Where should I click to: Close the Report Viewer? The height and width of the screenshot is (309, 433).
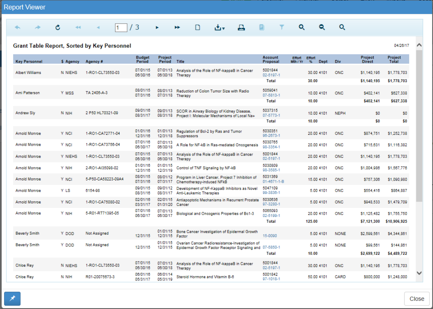coord(416,299)
